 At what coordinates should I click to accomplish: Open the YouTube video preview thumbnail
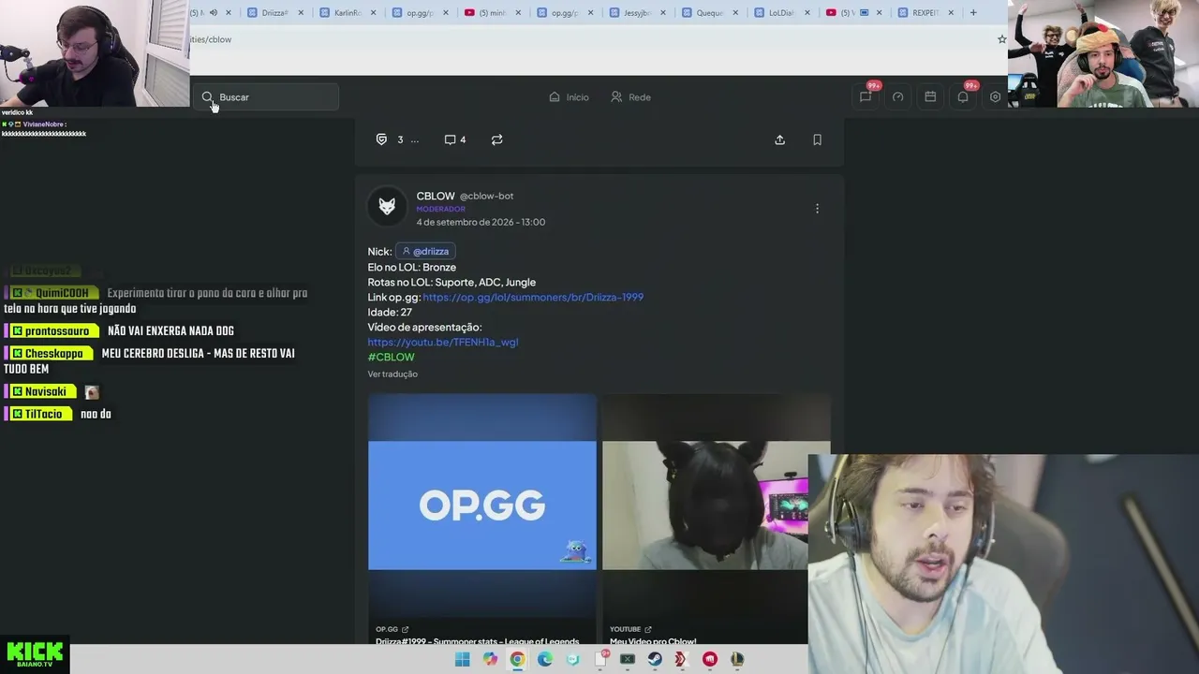(x=704, y=505)
